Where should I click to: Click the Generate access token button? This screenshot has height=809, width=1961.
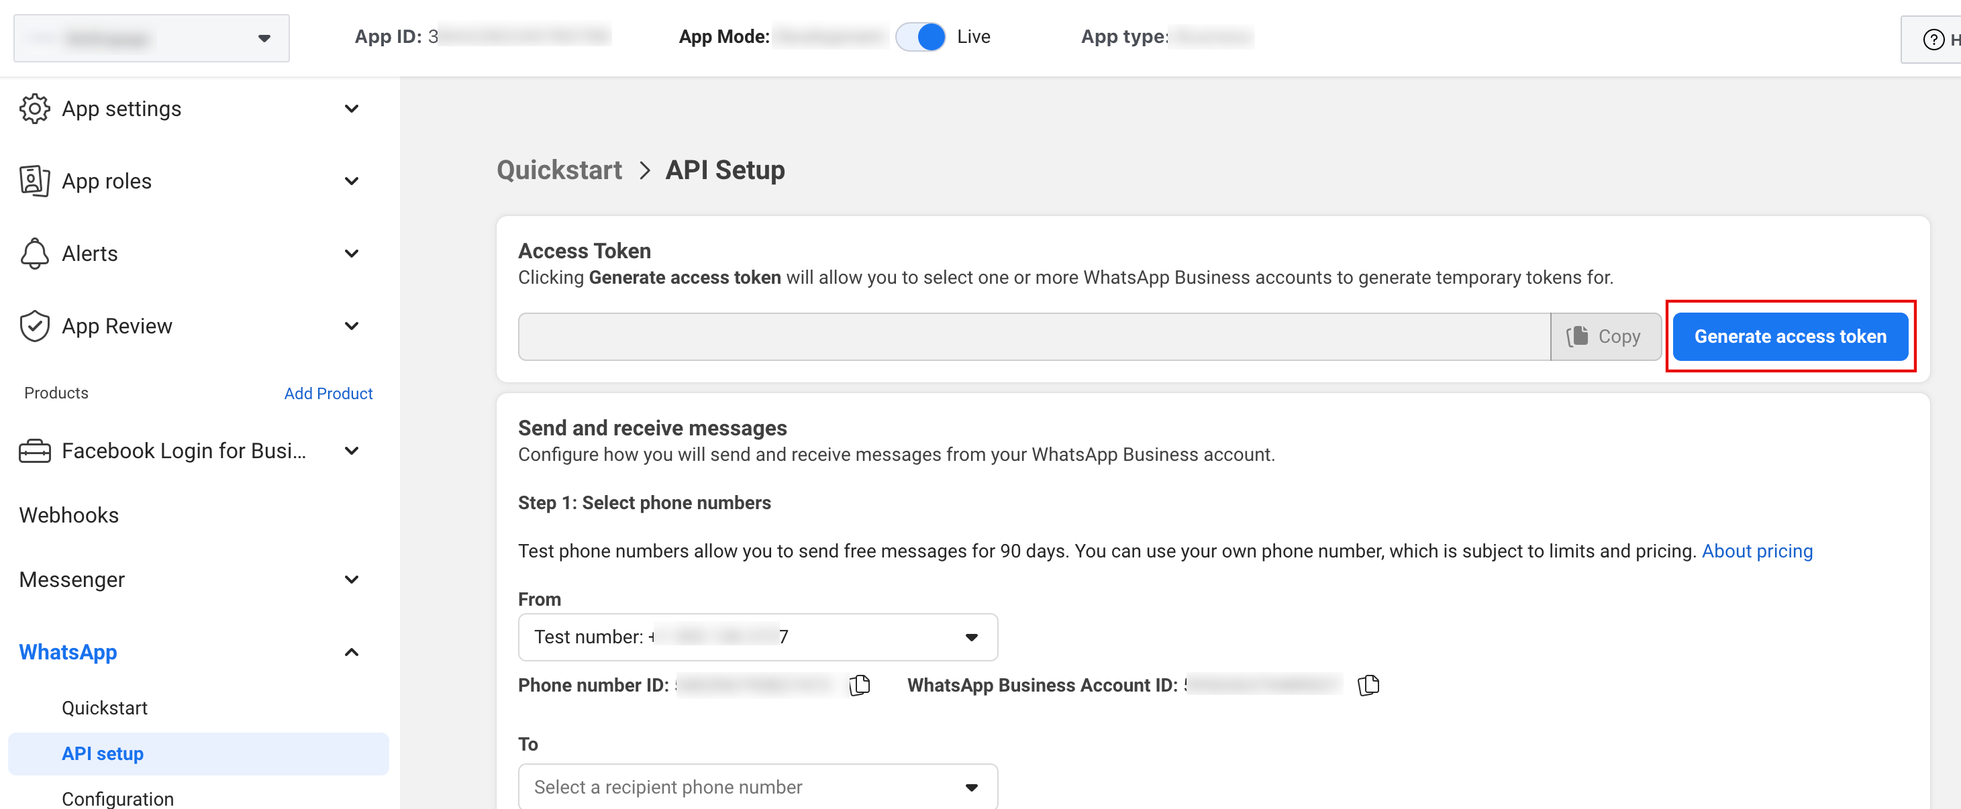point(1790,336)
